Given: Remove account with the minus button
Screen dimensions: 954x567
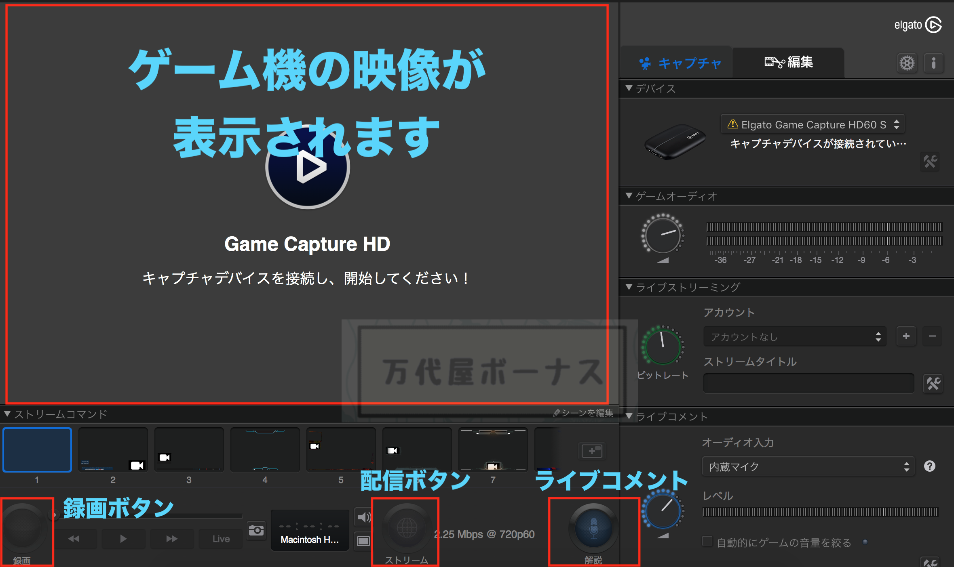Looking at the screenshot, I should pos(932,336).
